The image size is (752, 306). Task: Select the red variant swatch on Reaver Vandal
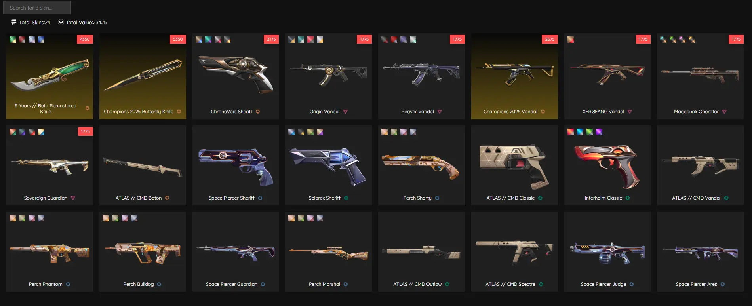pyautogui.click(x=394, y=40)
